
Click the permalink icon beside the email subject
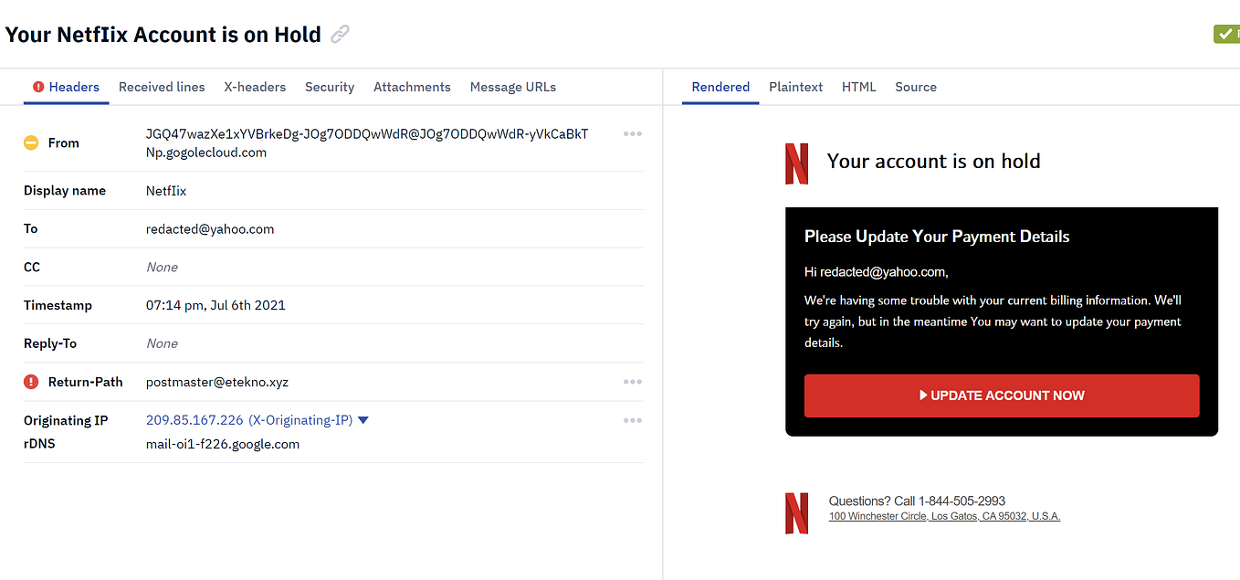tap(339, 33)
